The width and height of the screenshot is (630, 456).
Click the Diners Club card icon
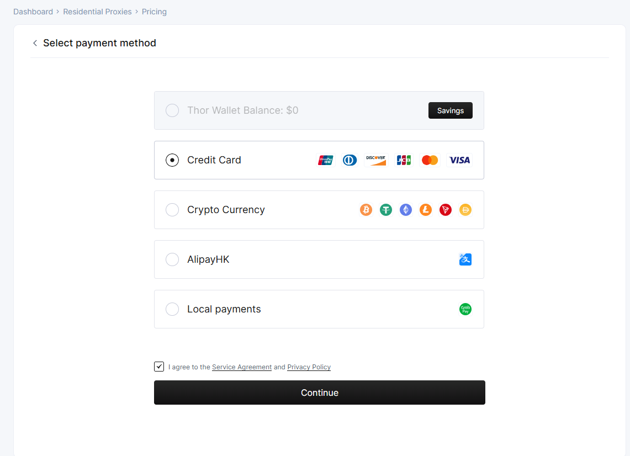coord(350,160)
